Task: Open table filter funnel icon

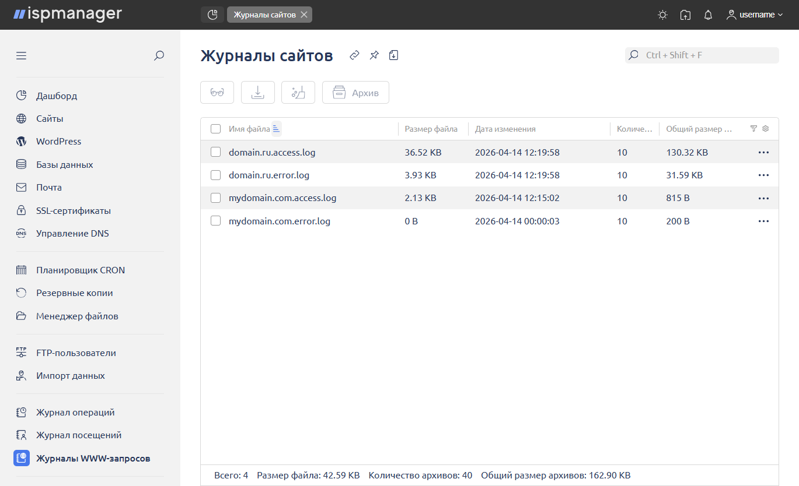Action: 753,129
